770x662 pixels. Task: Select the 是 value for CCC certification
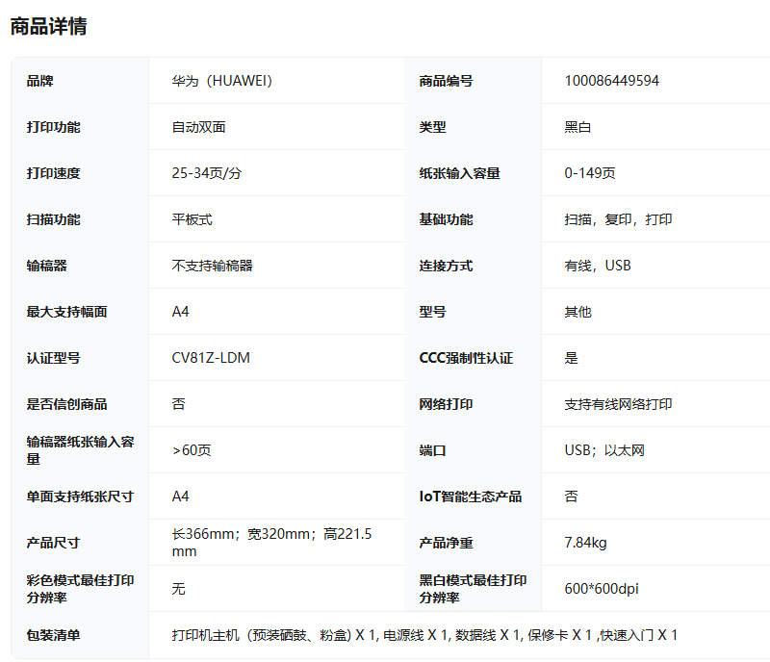[x=571, y=358]
